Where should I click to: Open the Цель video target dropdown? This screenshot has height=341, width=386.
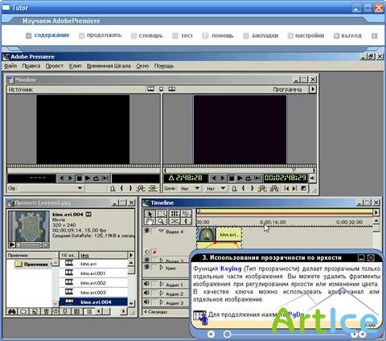point(197,188)
